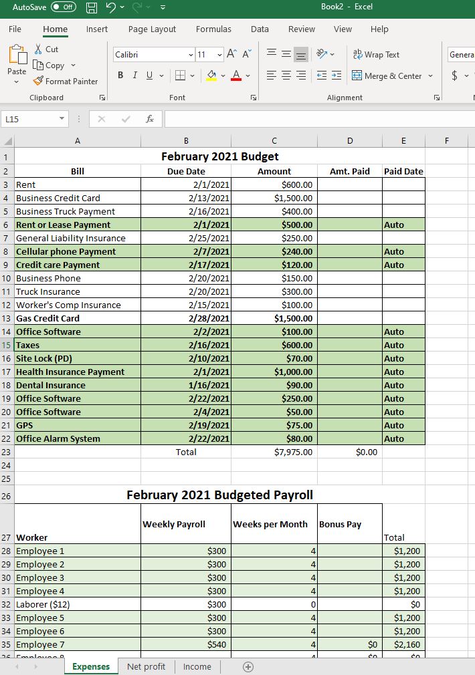Open the Borders dropdown arrow
Screen dimensions: 475x675
[x=192, y=76]
